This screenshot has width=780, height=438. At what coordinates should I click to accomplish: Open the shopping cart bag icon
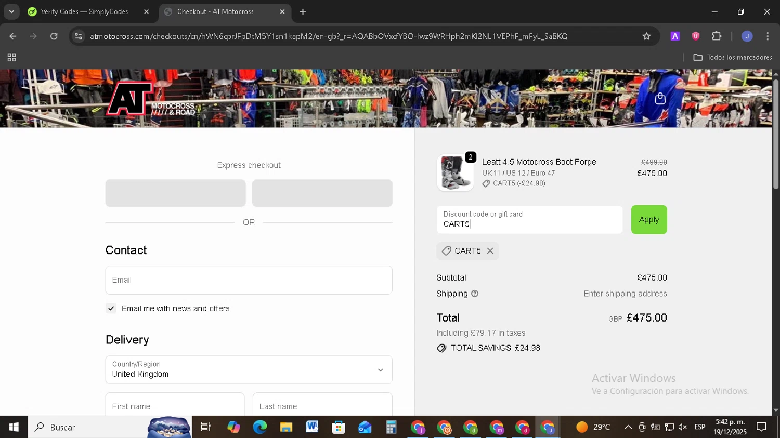[660, 98]
